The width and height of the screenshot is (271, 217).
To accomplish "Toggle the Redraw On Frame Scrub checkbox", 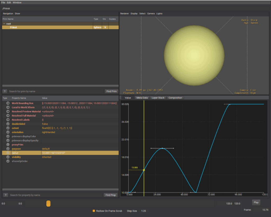I will [94, 211].
